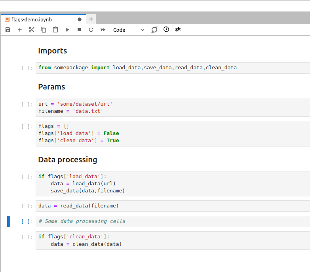Screen dimensions: 310x272
Task: Click the 'data.txt' string in filename line
Action: click(88, 111)
